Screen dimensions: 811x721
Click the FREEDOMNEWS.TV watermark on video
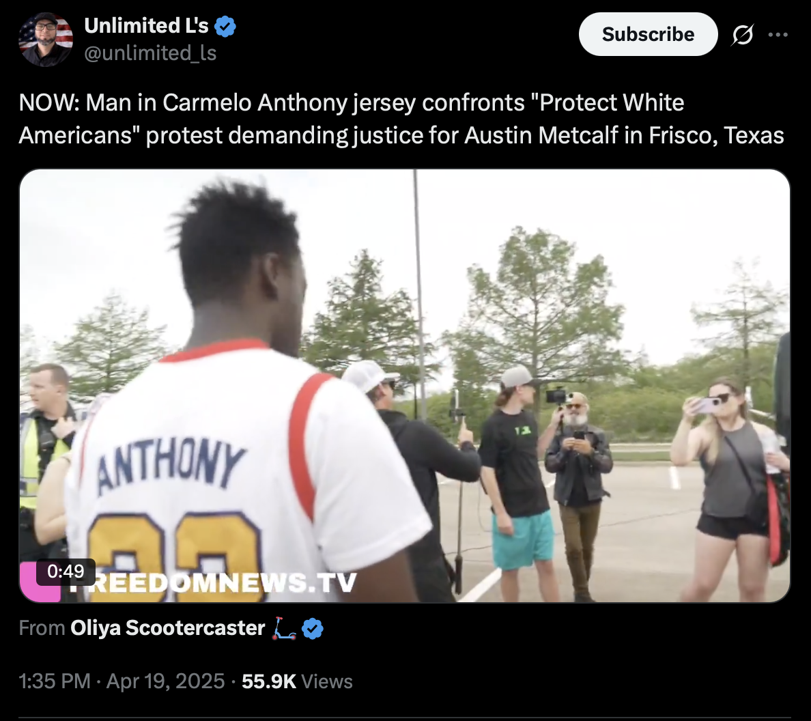[212, 582]
